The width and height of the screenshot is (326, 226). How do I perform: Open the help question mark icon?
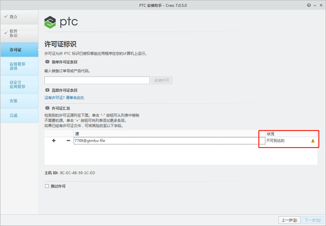click(309, 6)
